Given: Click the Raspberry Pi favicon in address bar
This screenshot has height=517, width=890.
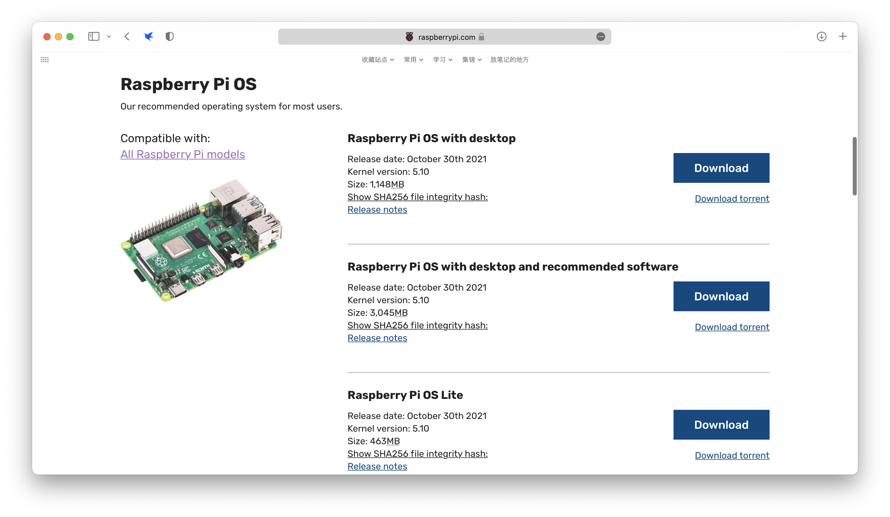Looking at the screenshot, I should [x=409, y=37].
